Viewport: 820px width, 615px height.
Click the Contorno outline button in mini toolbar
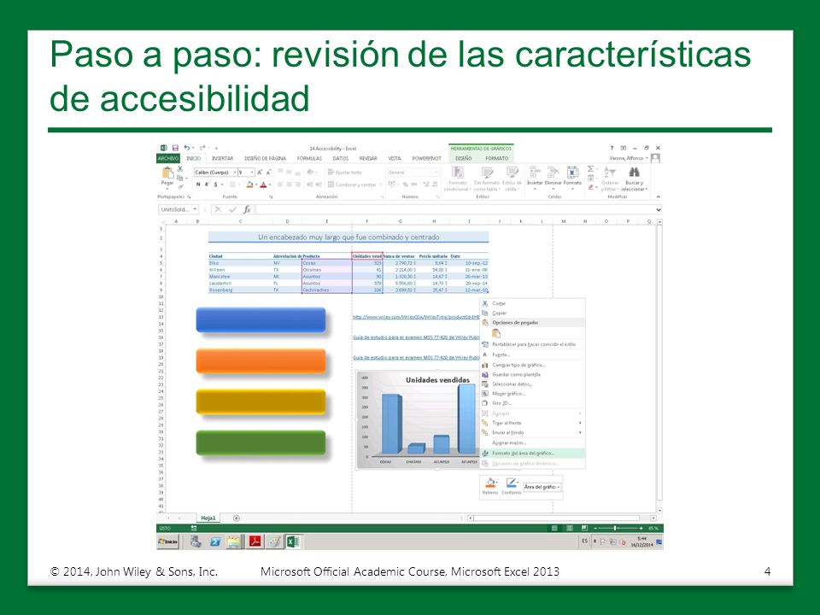coord(512,486)
